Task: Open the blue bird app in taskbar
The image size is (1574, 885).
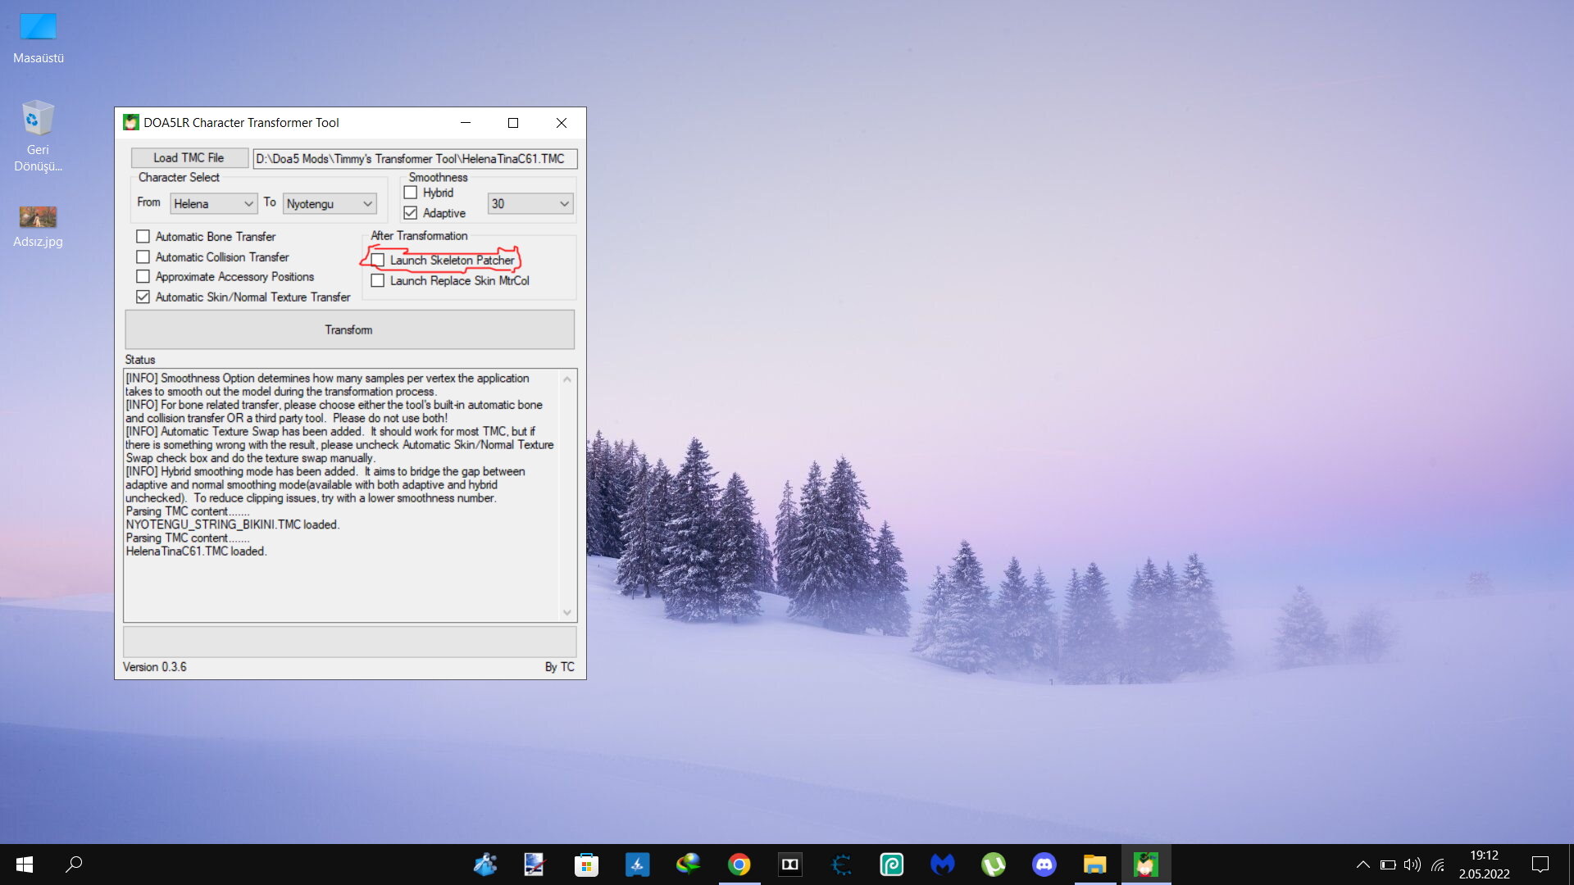Action: point(485,865)
